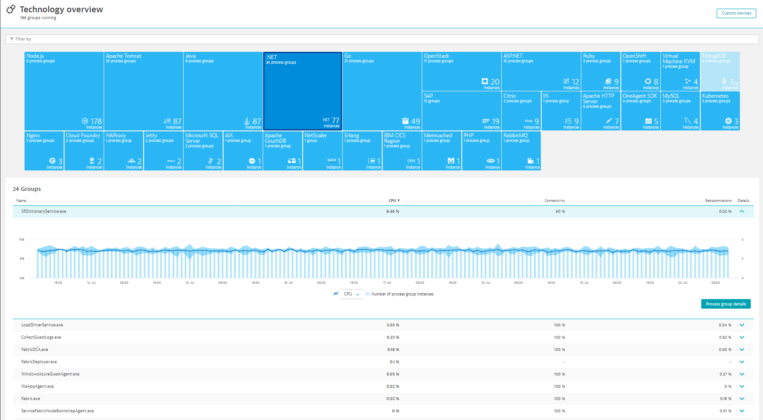The image size is (763, 420).
Task: Select the NetScaler technology tile
Action: (322, 151)
